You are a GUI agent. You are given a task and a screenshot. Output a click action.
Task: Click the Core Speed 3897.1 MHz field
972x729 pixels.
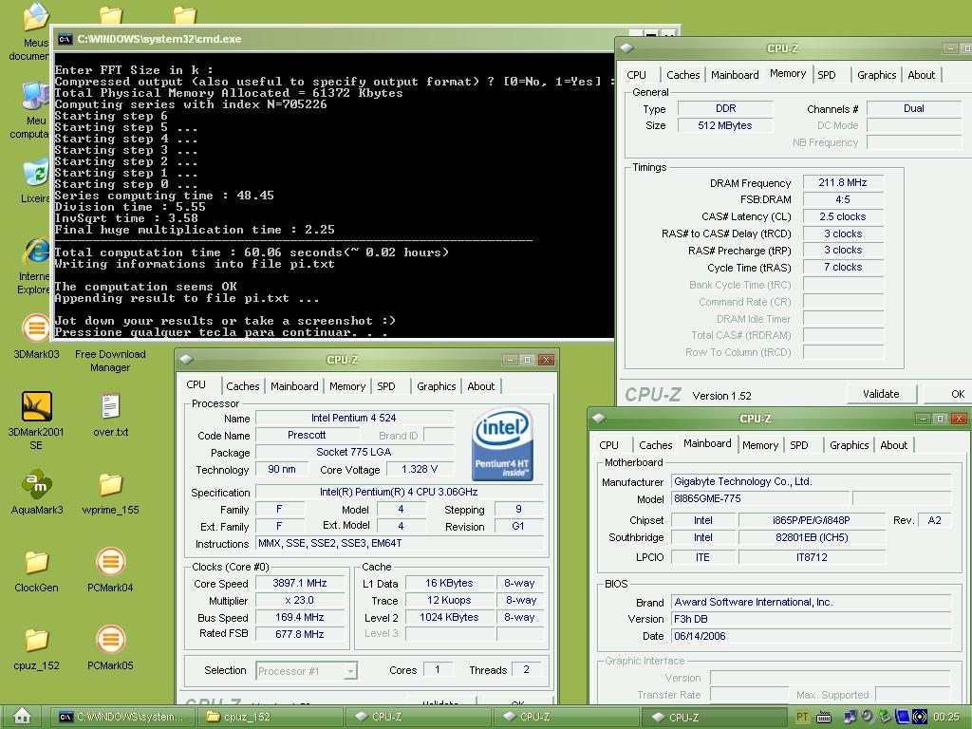point(300,584)
